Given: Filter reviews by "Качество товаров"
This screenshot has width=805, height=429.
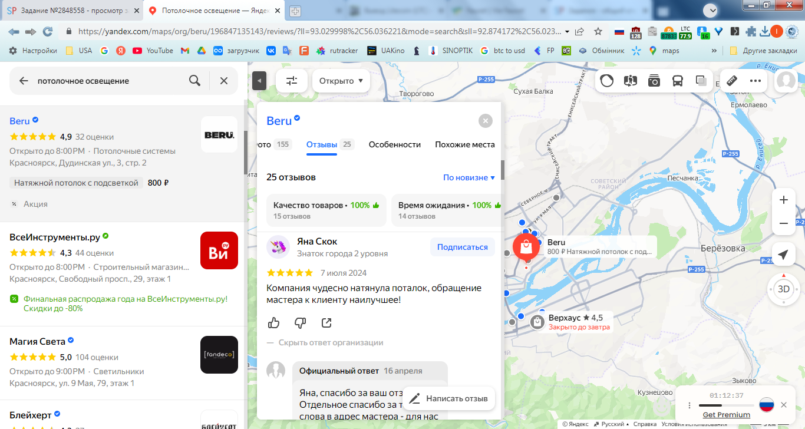Looking at the screenshot, I should [x=326, y=210].
